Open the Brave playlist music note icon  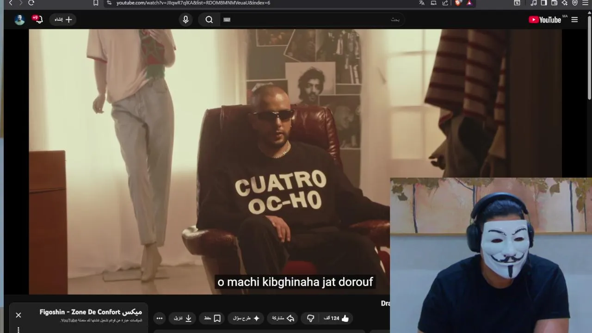[534, 3]
